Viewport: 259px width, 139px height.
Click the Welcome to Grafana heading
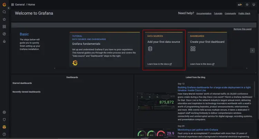point(34,13)
